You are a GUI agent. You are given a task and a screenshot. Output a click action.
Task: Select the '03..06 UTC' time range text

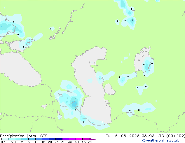[x=153, y=136]
